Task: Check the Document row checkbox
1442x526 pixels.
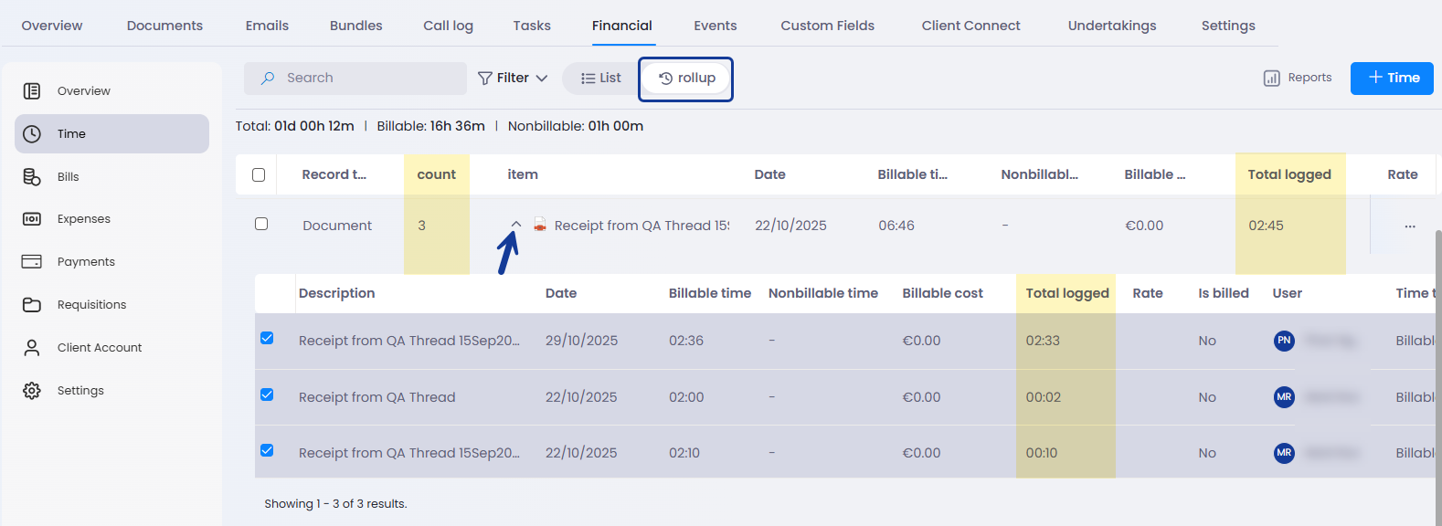Action: pyautogui.click(x=261, y=224)
